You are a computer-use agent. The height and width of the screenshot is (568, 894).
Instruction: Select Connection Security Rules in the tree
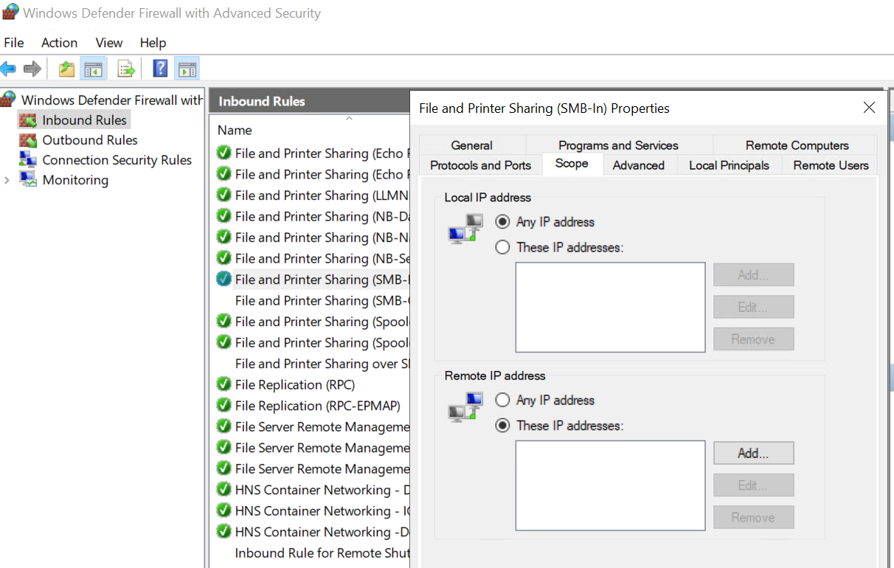[117, 159]
